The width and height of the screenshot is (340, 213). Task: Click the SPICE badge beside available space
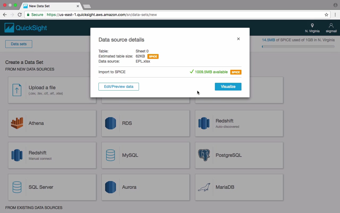click(x=236, y=72)
